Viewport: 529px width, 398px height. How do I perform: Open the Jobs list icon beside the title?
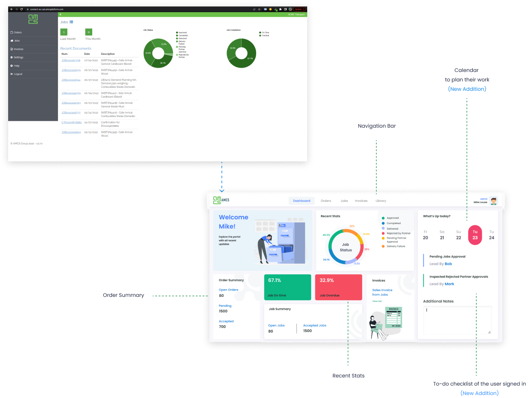[x=71, y=22]
